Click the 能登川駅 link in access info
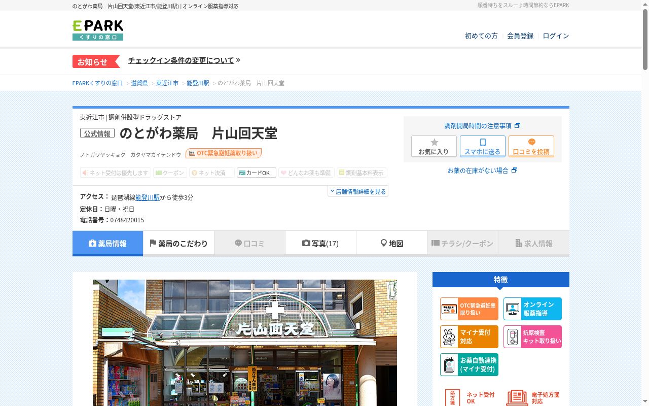The width and height of the screenshot is (649, 406). (148, 197)
